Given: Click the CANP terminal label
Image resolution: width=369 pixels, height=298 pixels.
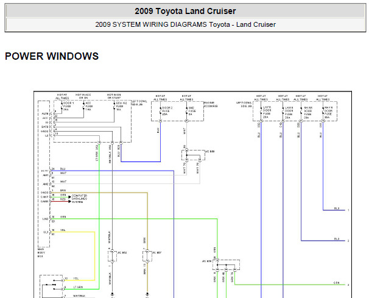Looking at the screenshot, I should pyautogui.click(x=44, y=197).
